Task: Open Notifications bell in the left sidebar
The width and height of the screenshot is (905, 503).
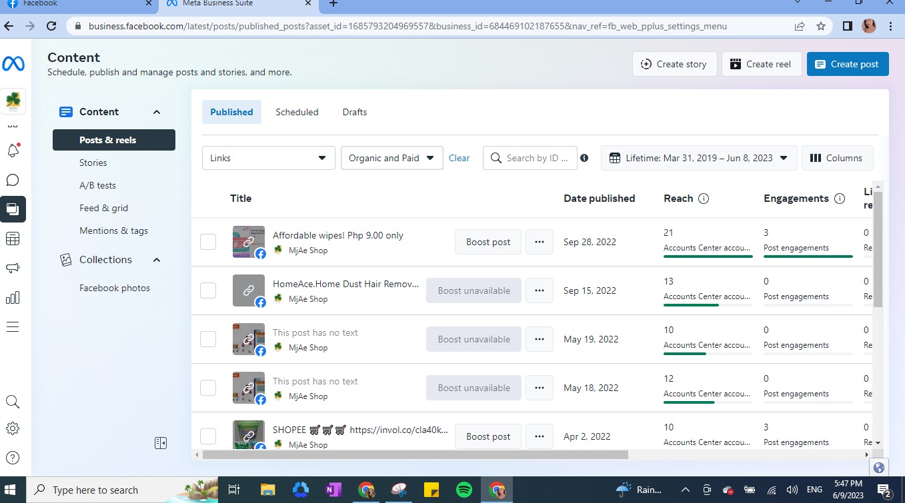Action: 13,151
